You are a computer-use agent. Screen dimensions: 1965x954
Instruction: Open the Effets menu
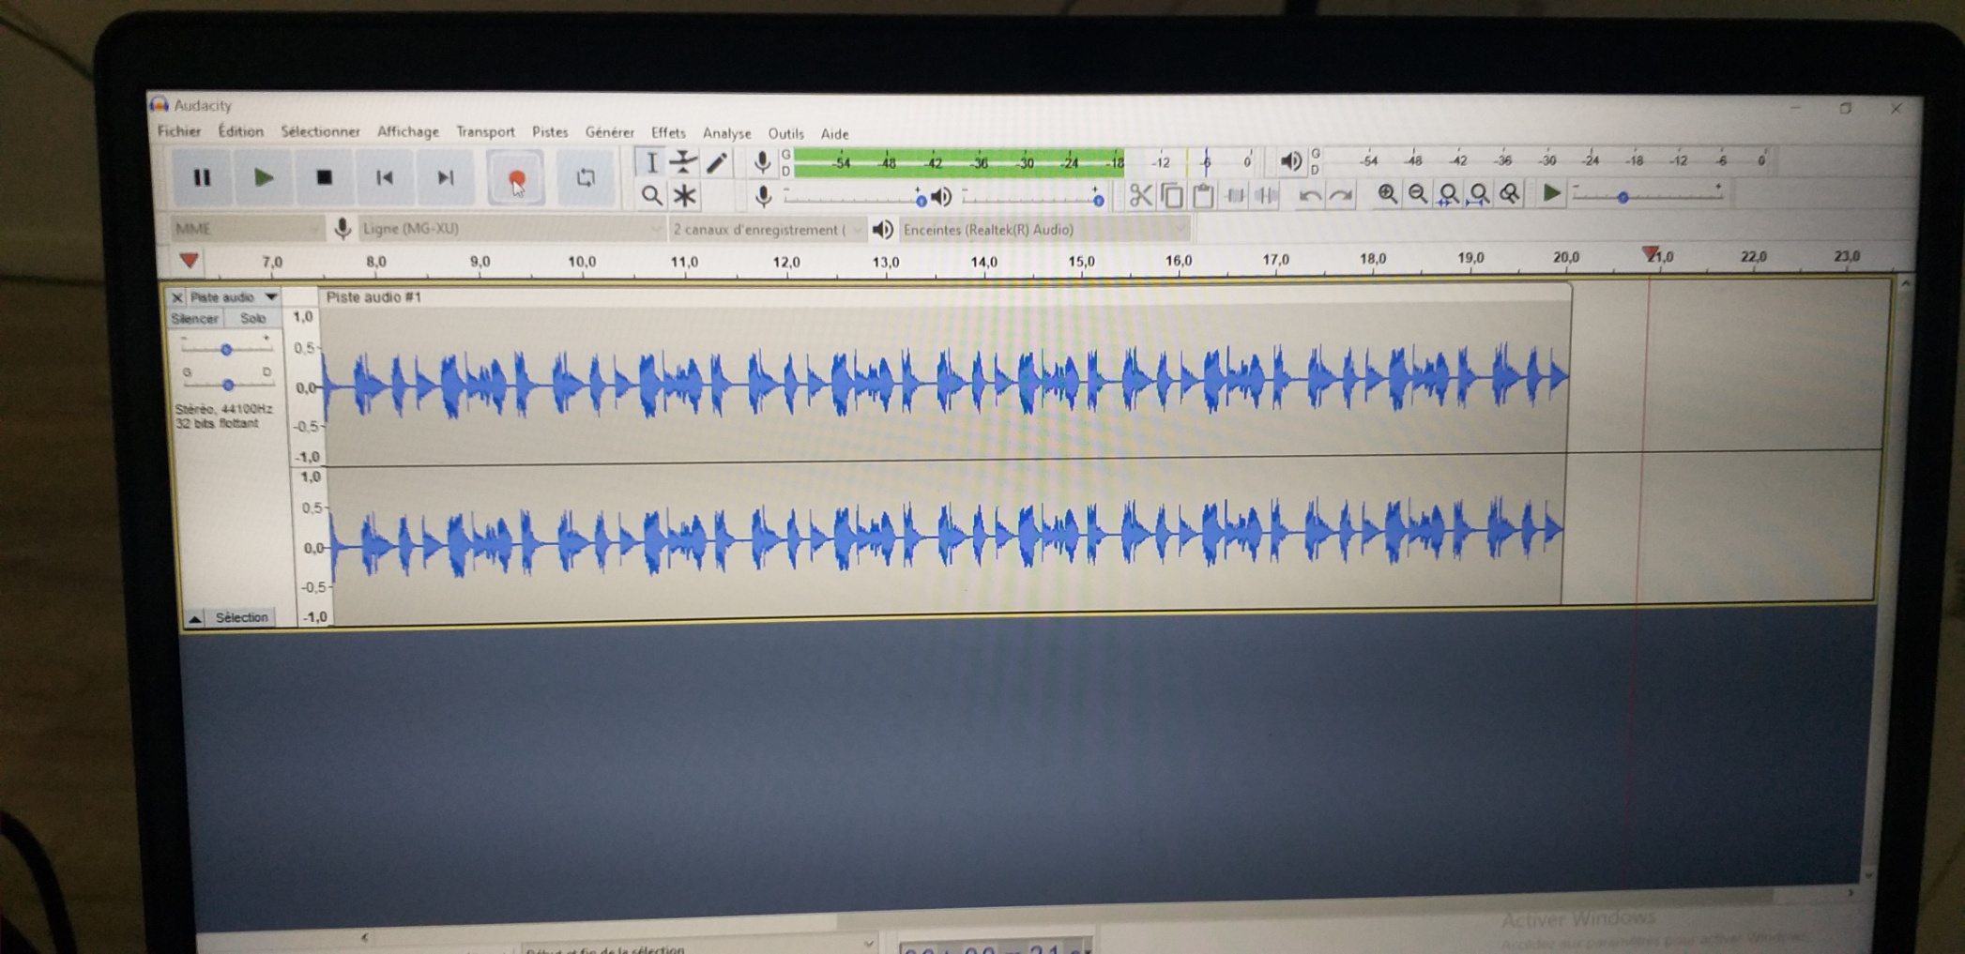(668, 133)
